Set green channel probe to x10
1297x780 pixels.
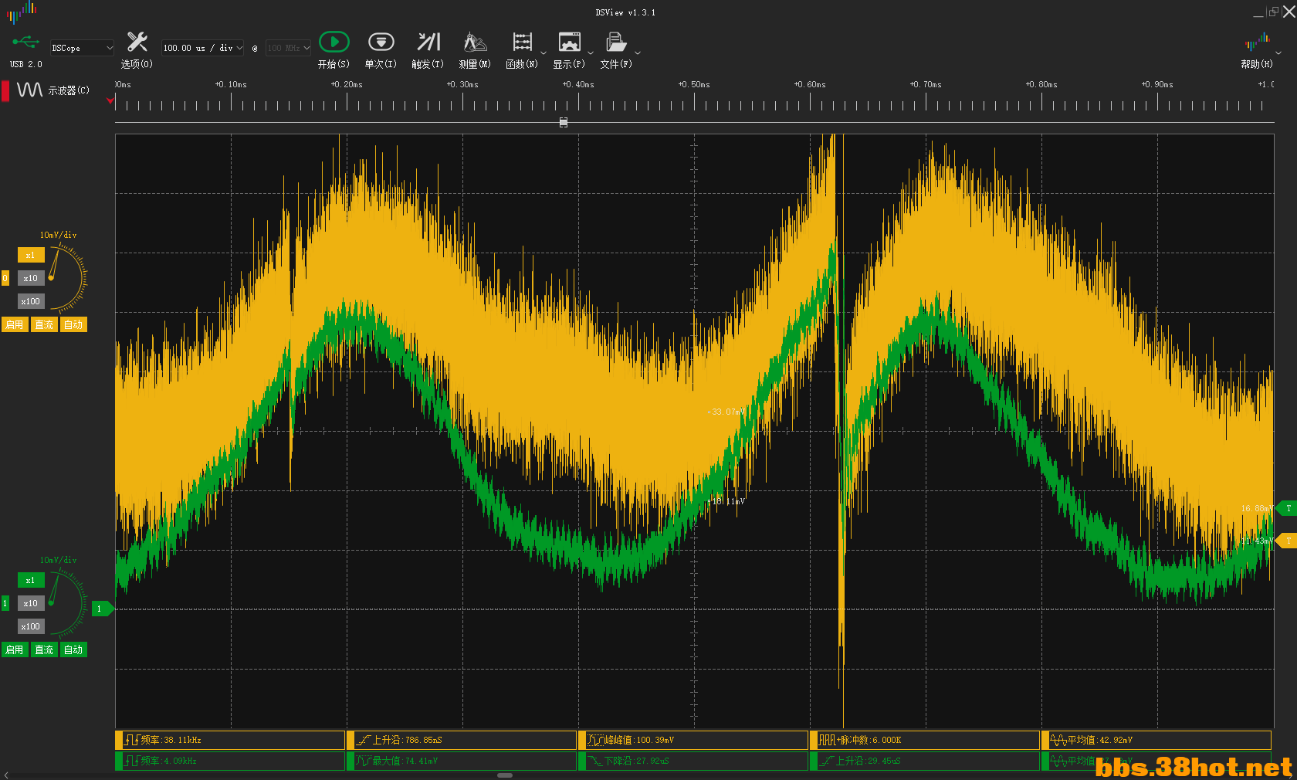coord(31,603)
